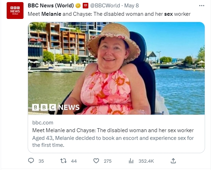Click the reply count 35
This screenshot has height=170, width=211.
click(41, 161)
